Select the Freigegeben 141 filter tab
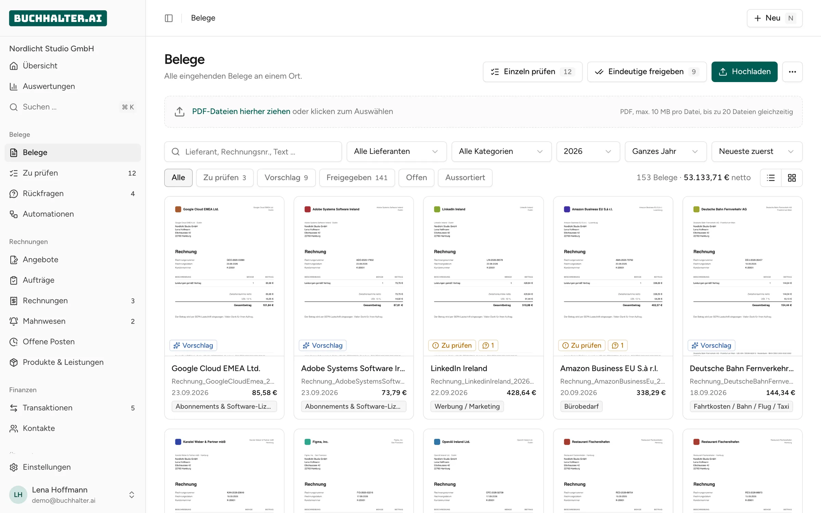Viewport: 821px width, 513px height. [x=357, y=178]
